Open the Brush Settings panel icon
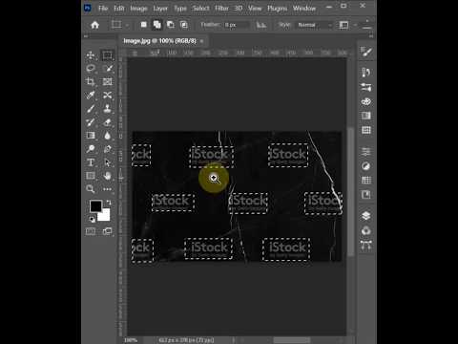This screenshot has width=458, height=344. click(x=366, y=73)
